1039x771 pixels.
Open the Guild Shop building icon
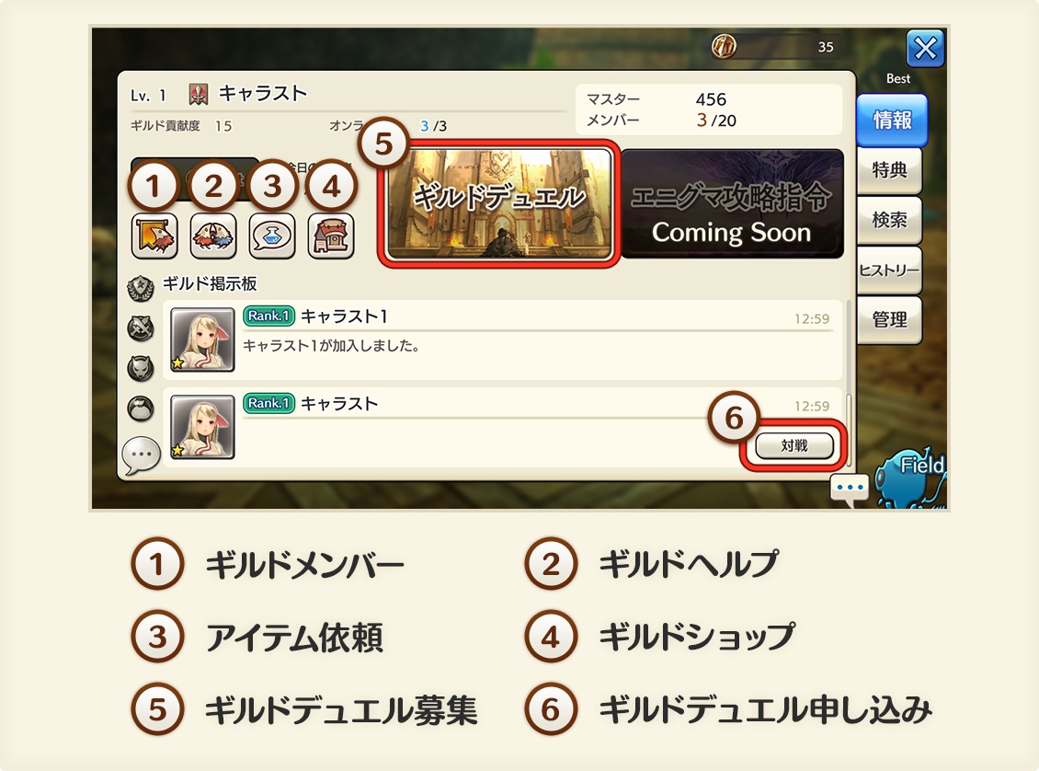tap(331, 236)
